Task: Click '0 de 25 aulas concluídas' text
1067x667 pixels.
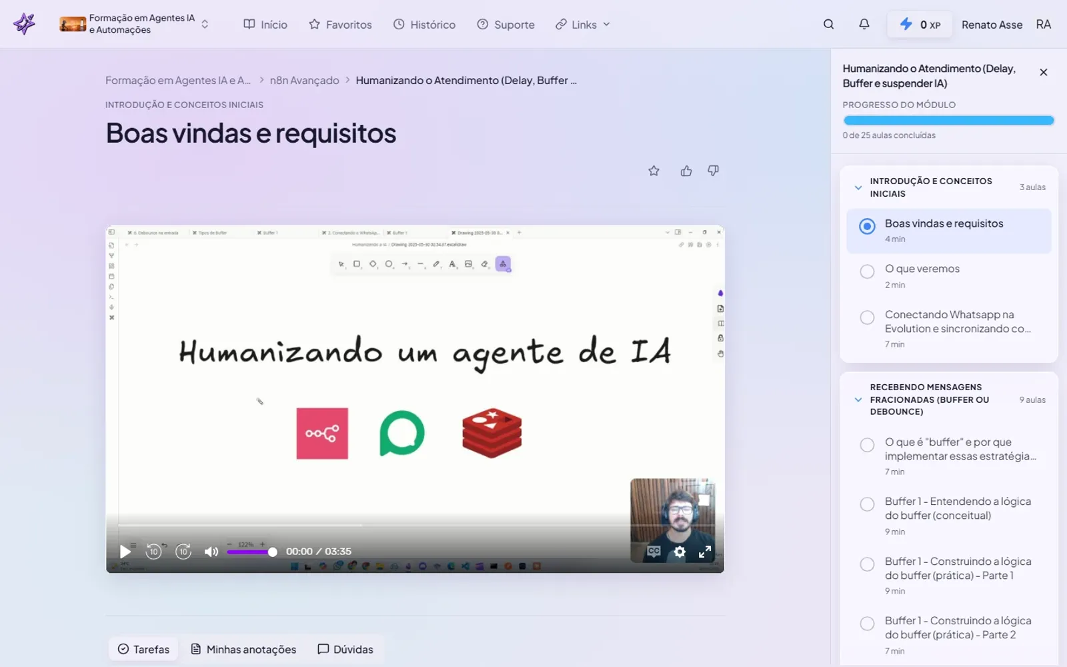Action: 889,135
